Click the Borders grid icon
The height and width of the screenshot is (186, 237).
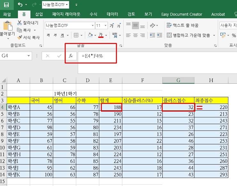(x=76, y=35)
